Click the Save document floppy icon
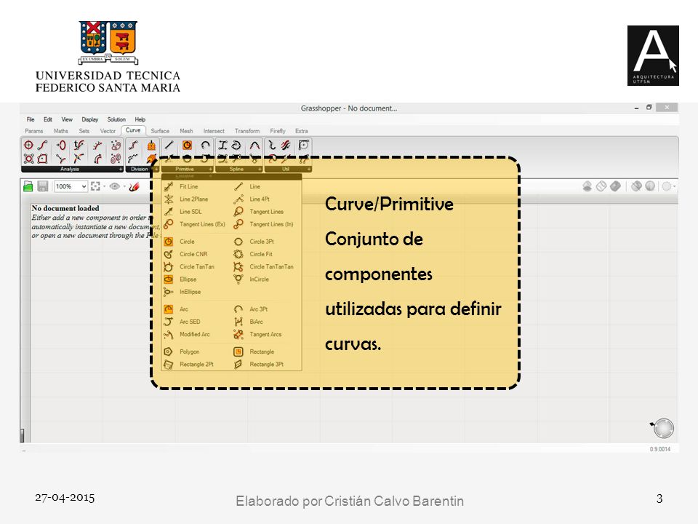The width and height of the screenshot is (698, 524). (43, 186)
